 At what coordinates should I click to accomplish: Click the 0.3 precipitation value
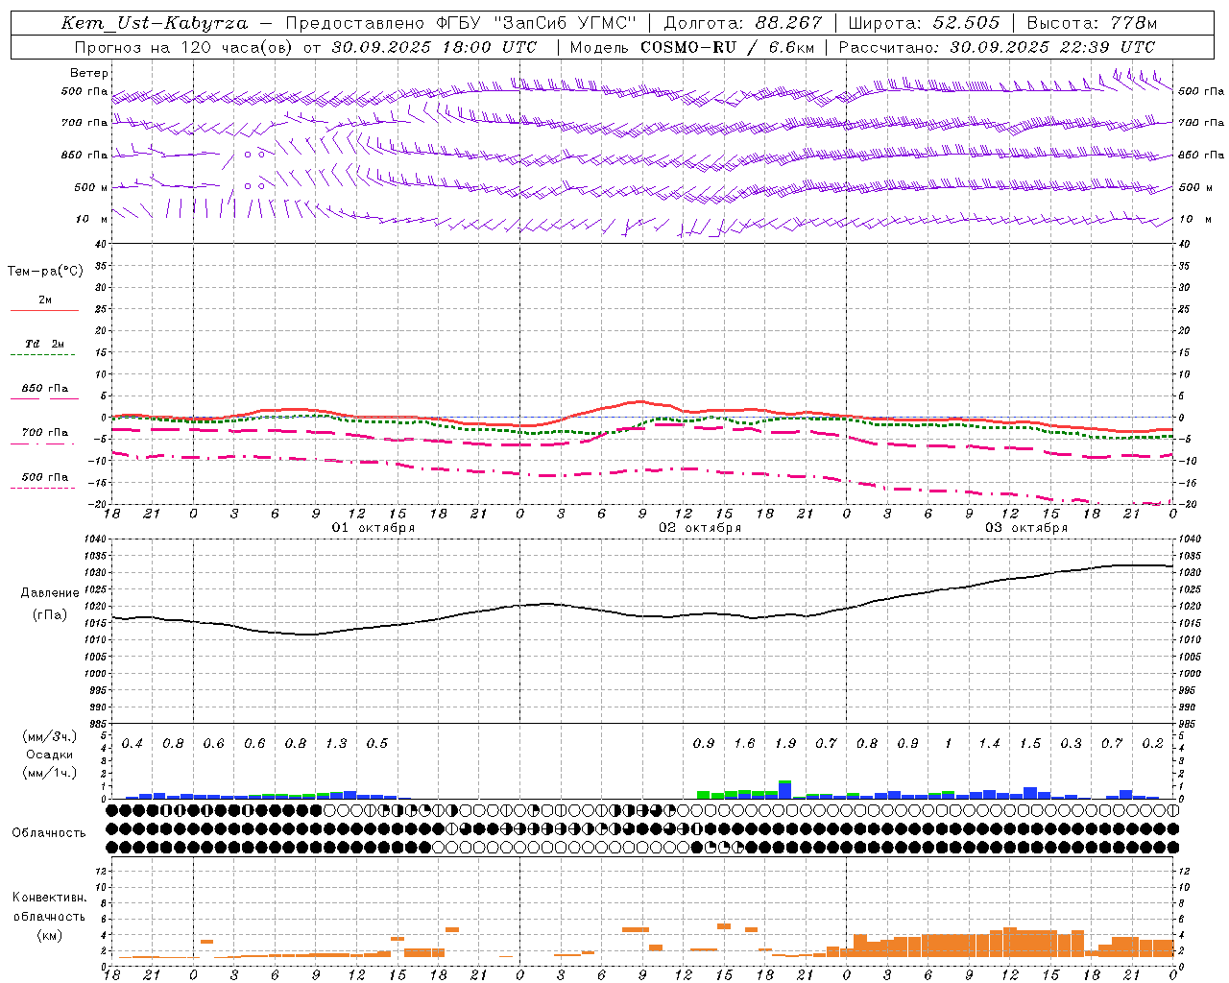[1071, 744]
